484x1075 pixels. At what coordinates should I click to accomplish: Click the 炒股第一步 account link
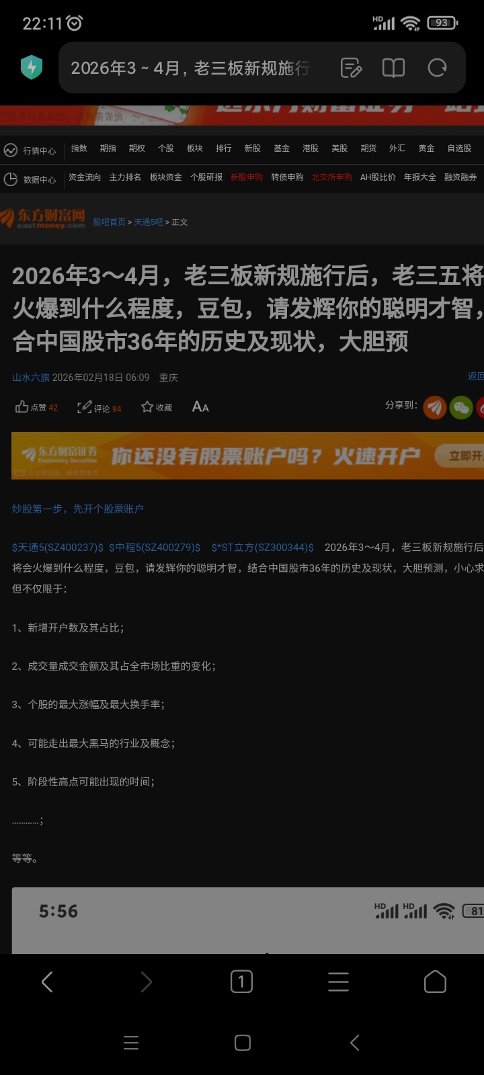77,509
